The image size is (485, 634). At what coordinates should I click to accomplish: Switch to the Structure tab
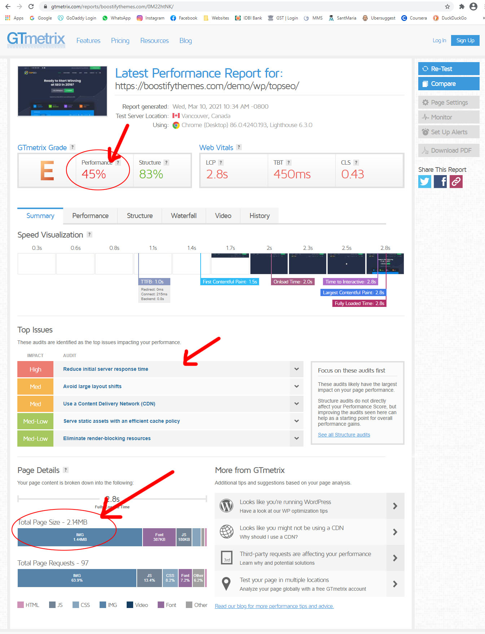pyautogui.click(x=140, y=216)
